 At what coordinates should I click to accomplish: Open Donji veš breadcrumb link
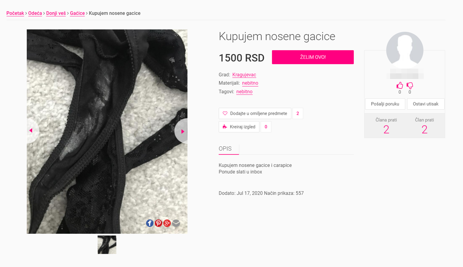(56, 13)
